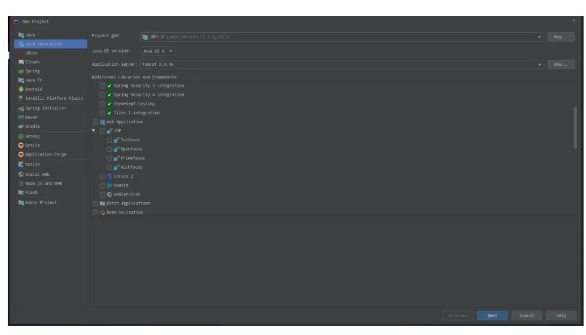This screenshot has height=335, width=586.
Task: Tick the Primefaces checkbox
Action: (109, 159)
